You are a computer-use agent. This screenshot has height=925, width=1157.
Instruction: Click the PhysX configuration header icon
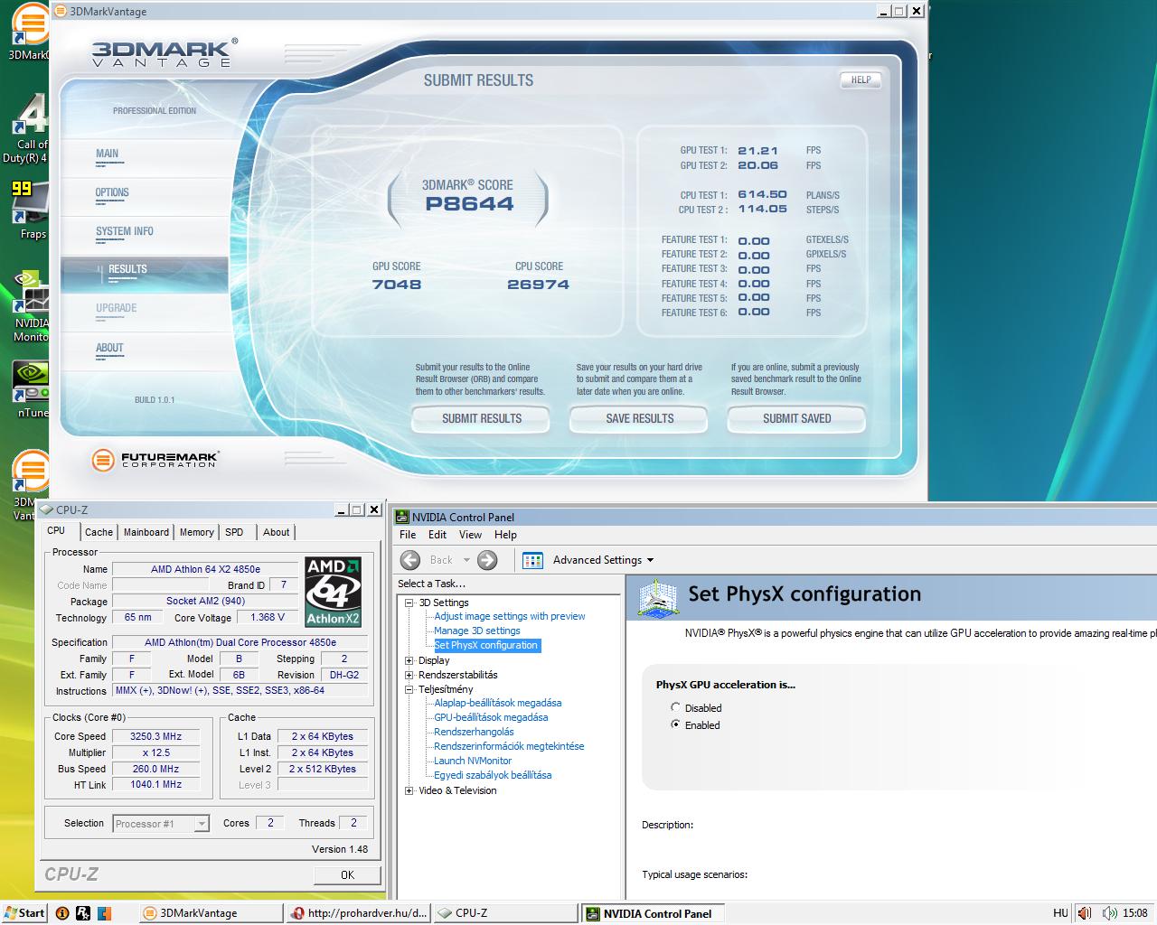tap(658, 597)
